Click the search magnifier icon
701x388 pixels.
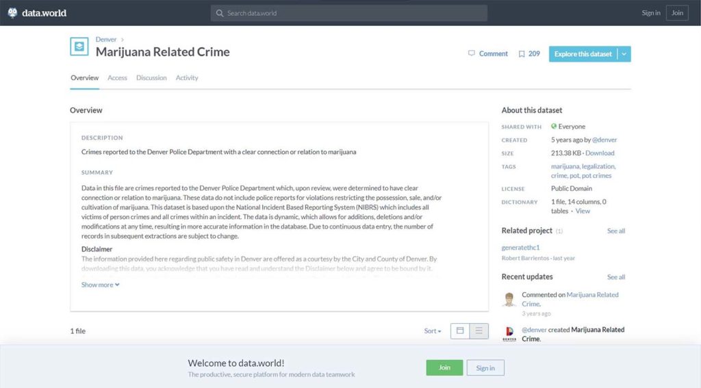point(220,13)
